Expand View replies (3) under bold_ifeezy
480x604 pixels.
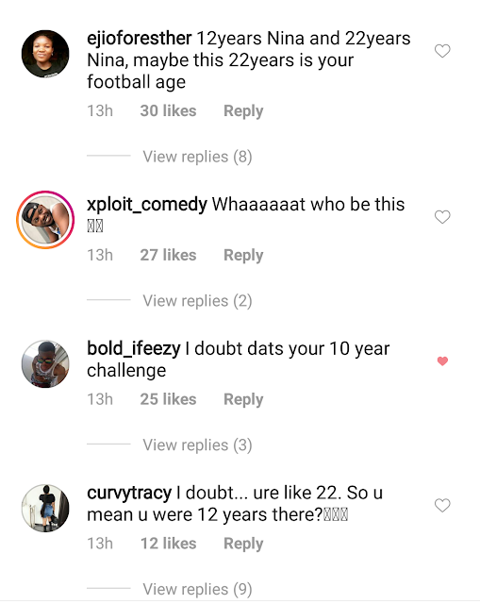coord(197,445)
